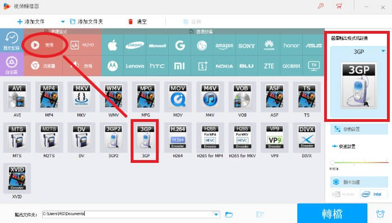The image size is (392, 223).
Task: Click the add file button
Action: [31, 22]
